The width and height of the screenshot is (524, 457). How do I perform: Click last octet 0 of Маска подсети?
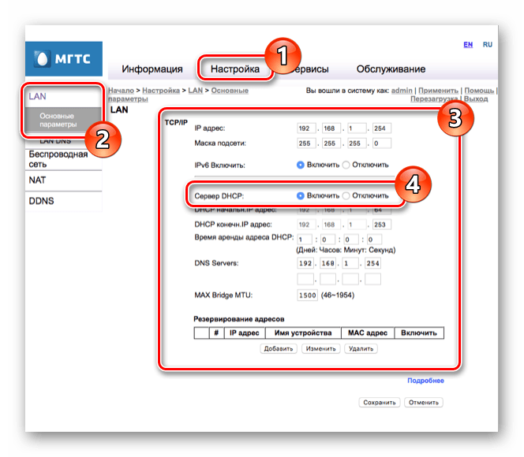382,143
